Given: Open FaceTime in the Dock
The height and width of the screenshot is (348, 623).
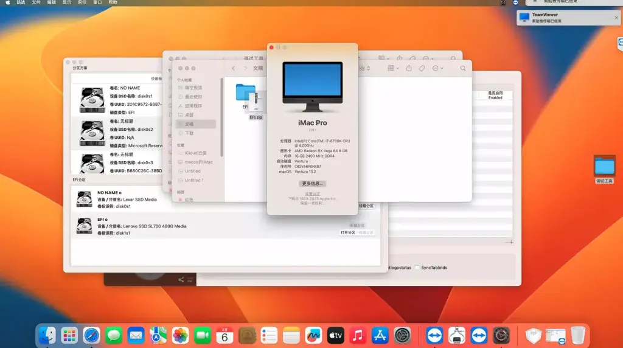Looking at the screenshot, I should (202, 336).
